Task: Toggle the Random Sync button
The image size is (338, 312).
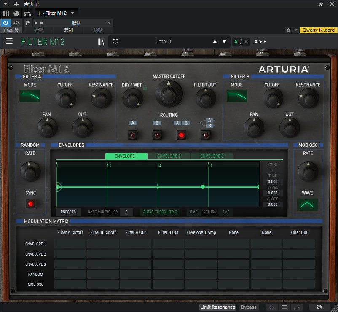Action: [30, 204]
